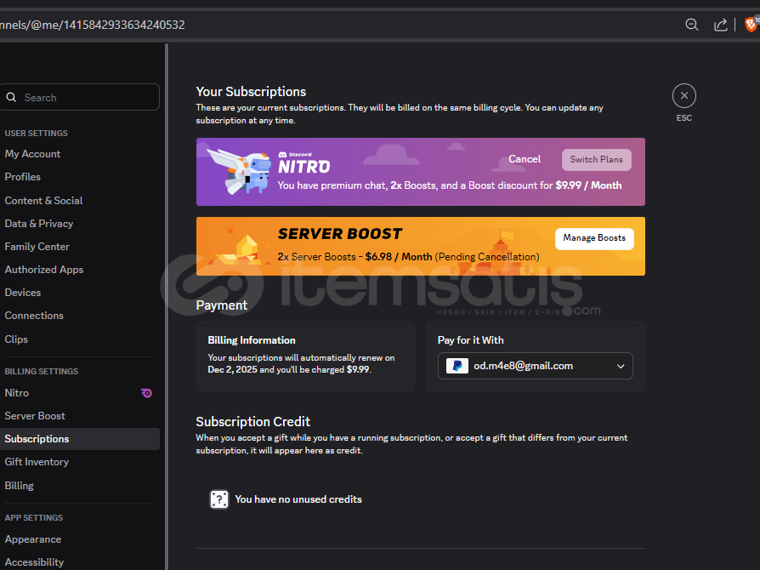
Task: Select Clips in the sidebar
Action: pyautogui.click(x=16, y=339)
